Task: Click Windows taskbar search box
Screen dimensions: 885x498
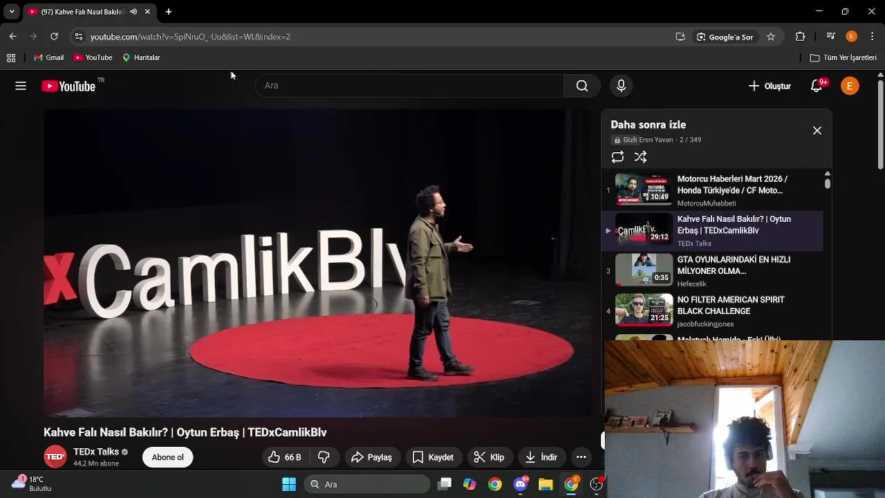Action: pos(367,484)
